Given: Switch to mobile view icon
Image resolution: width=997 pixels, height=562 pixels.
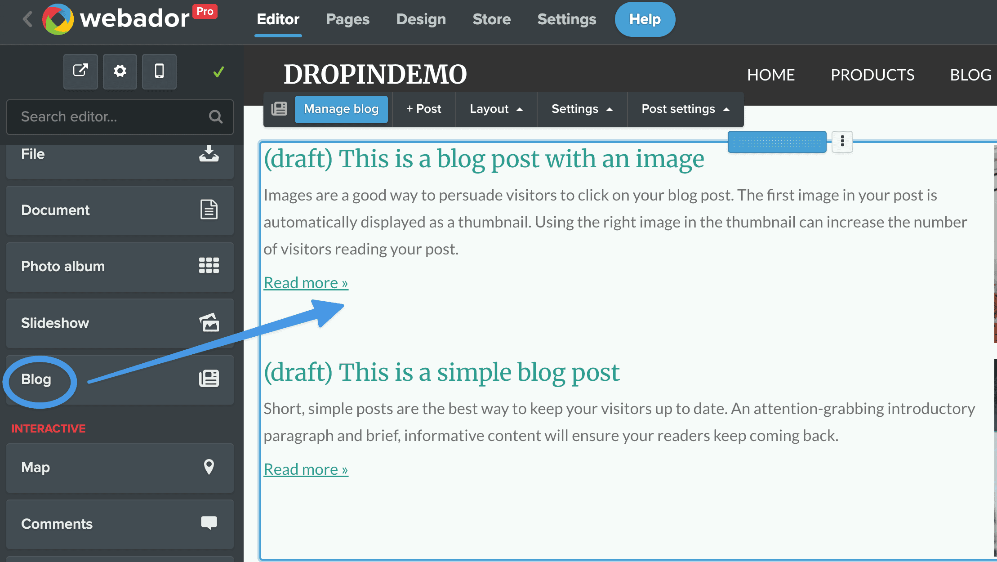Looking at the screenshot, I should (159, 71).
